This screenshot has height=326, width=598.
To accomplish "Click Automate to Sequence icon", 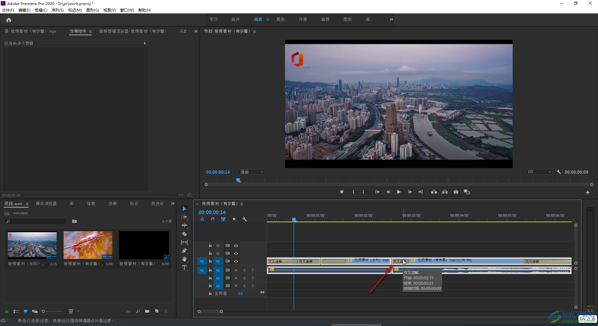I will 128,311.
